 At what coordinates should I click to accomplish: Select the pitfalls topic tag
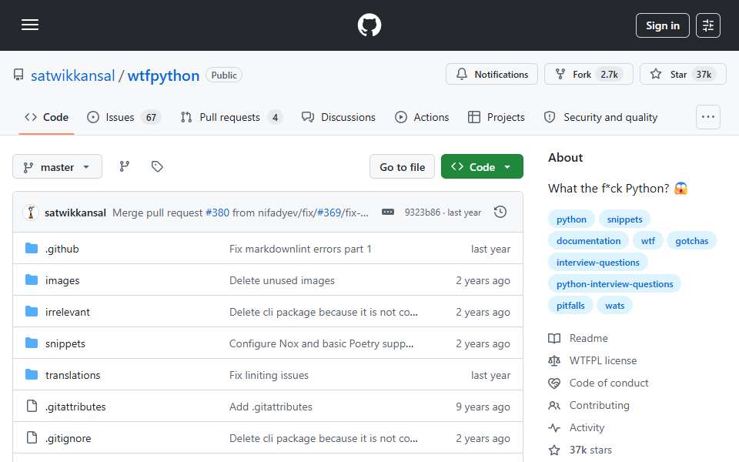[570, 306]
